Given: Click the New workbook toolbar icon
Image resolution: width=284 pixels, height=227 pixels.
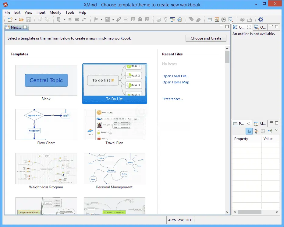Looking at the screenshot, I should point(10,19).
